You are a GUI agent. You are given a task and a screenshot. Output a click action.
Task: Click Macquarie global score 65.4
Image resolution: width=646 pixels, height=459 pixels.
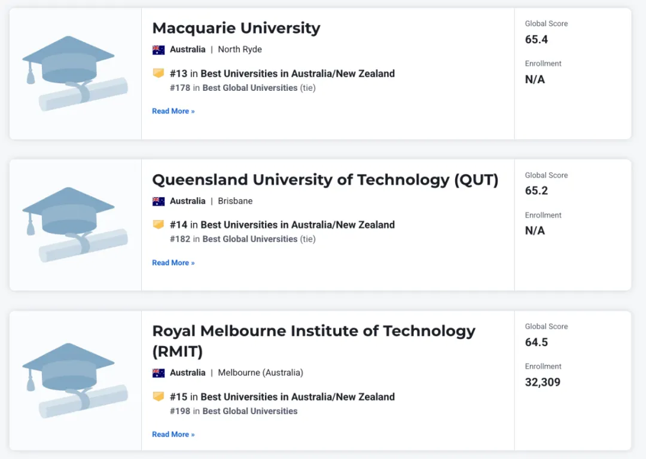click(x=537, y=39)
